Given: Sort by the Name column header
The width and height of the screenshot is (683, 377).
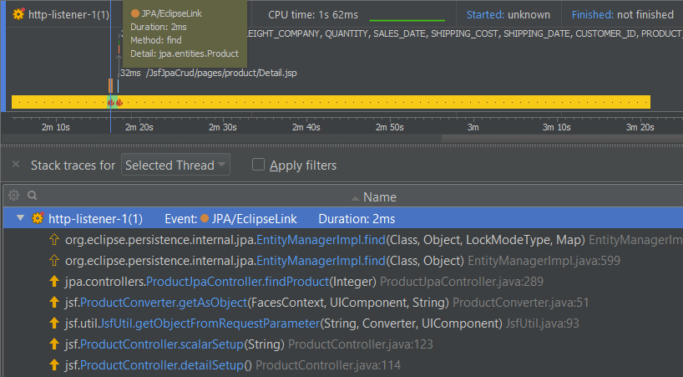Looking at the screenshot, I should point(379,197).
